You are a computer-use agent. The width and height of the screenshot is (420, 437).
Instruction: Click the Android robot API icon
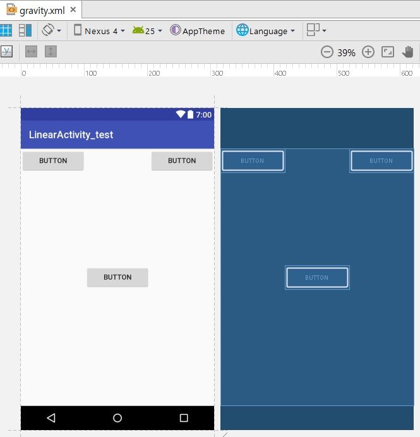point(138,30)
